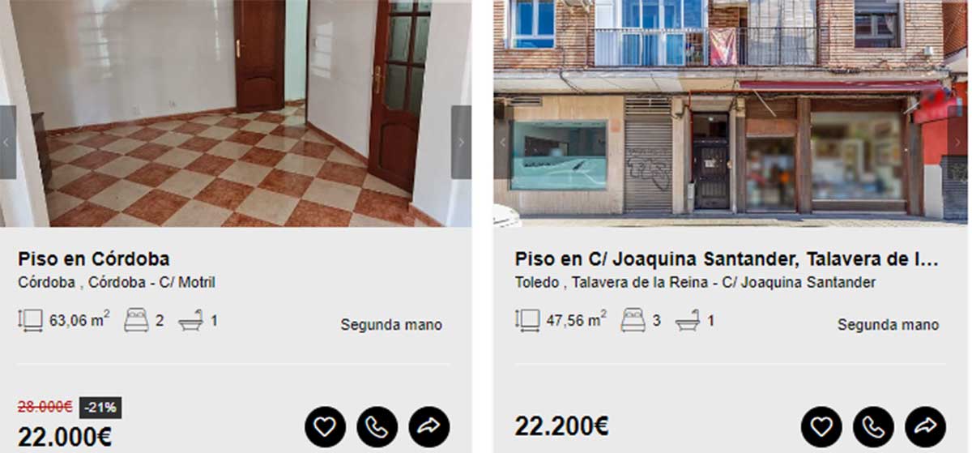The image size is (972, 453).
Task: Favorite the Talavera de la Reina flat
Action: point(821,426)
